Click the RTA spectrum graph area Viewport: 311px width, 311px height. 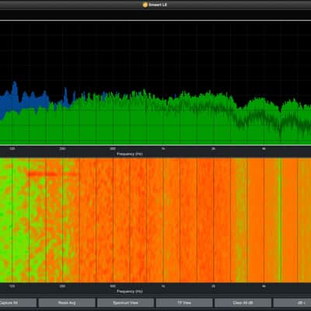click(x=155, y=83)
